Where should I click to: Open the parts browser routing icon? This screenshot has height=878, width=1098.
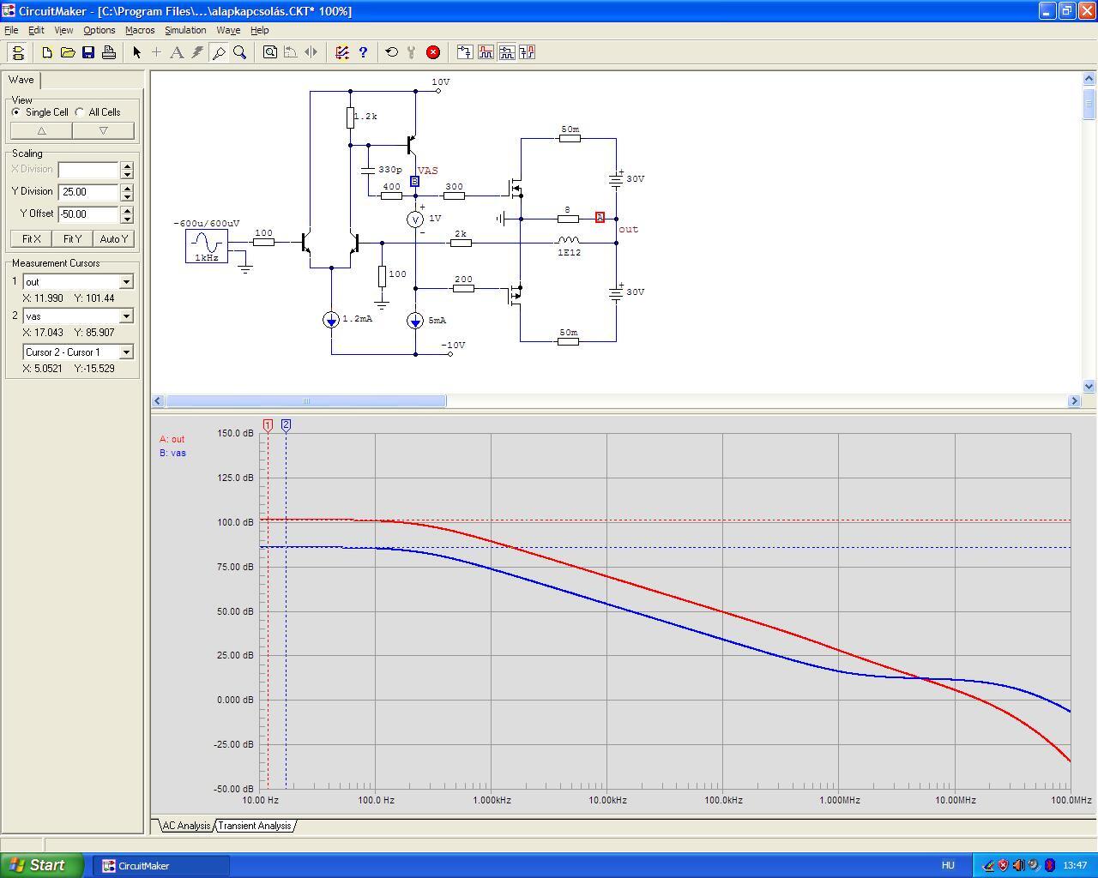pos(342,52)
